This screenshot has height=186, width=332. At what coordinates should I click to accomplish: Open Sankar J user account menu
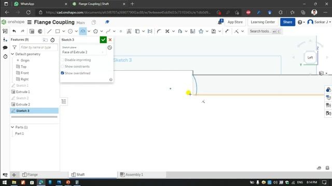(320, 22)
